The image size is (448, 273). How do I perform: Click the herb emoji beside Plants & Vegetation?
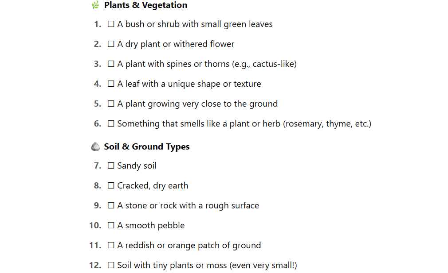95,5
